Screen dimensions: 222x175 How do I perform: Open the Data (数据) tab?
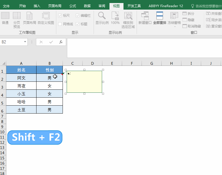point(87,6)
